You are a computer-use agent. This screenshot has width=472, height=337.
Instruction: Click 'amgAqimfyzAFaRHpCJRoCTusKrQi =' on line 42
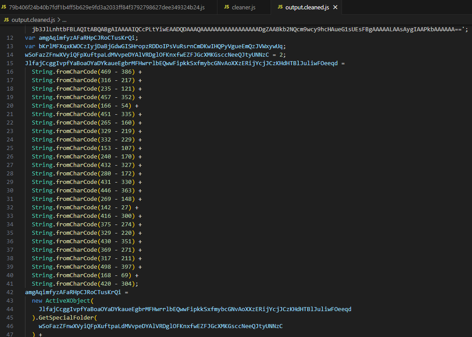pos(76,292)
